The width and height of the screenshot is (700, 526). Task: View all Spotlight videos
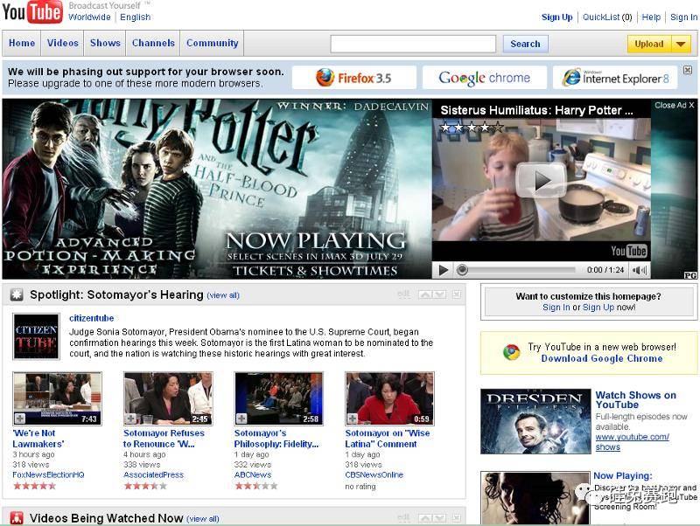tap(223, 295)
